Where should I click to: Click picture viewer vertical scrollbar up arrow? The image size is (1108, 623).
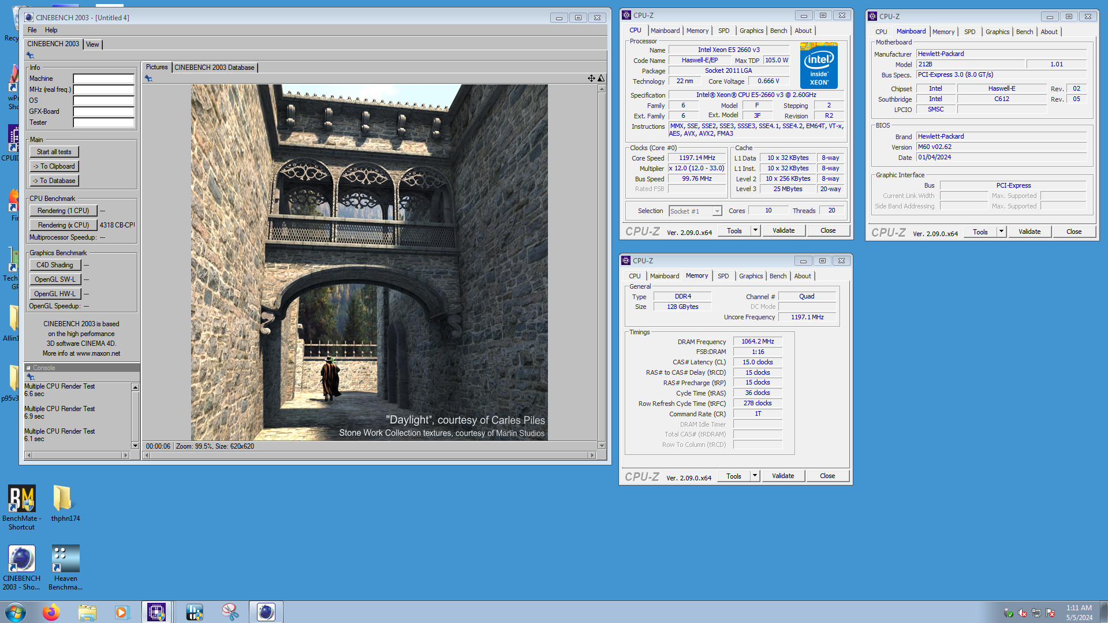(x=602, y=89)
